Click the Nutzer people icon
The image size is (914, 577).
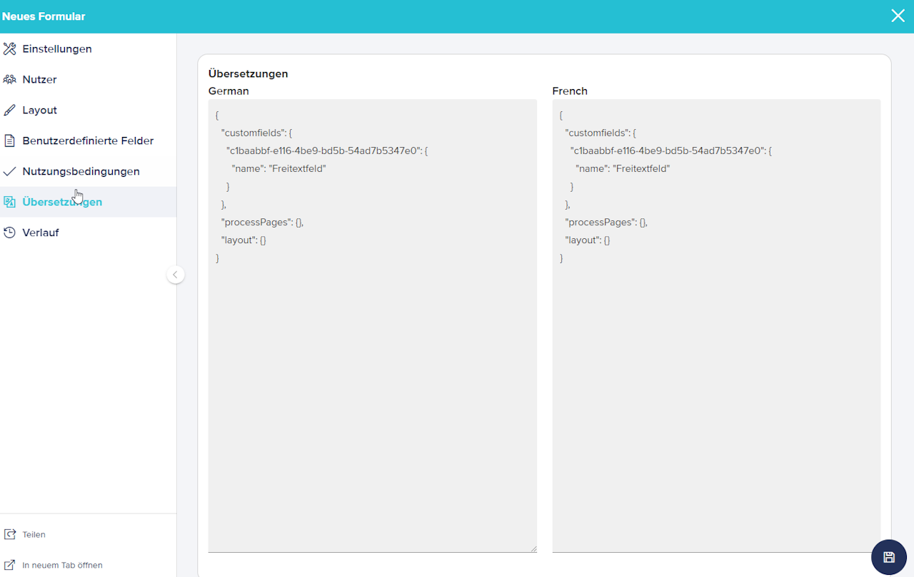(x=9, y=80)
